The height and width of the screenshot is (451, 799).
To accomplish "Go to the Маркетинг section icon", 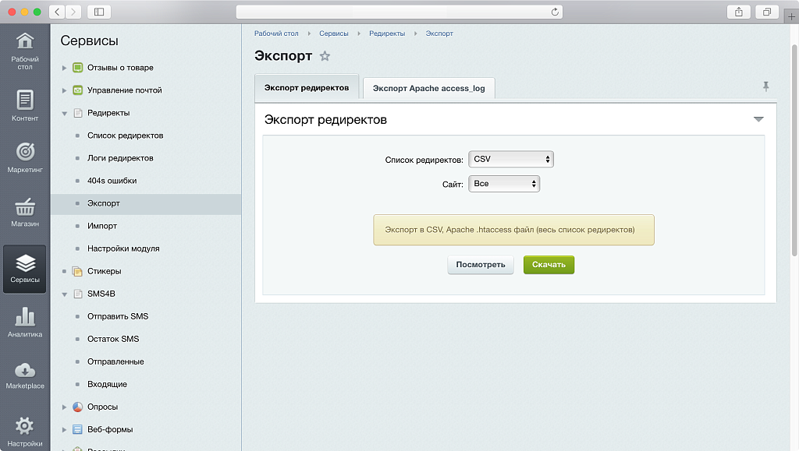I will (x=25, y=157).
